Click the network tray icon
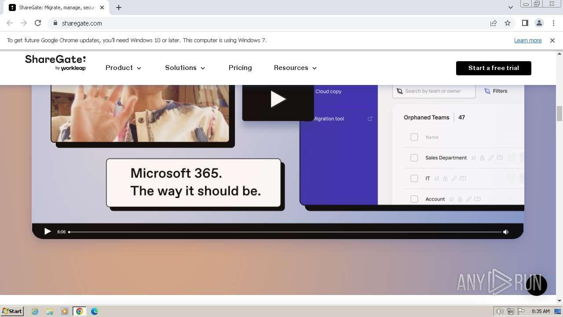 pos(511,311)
